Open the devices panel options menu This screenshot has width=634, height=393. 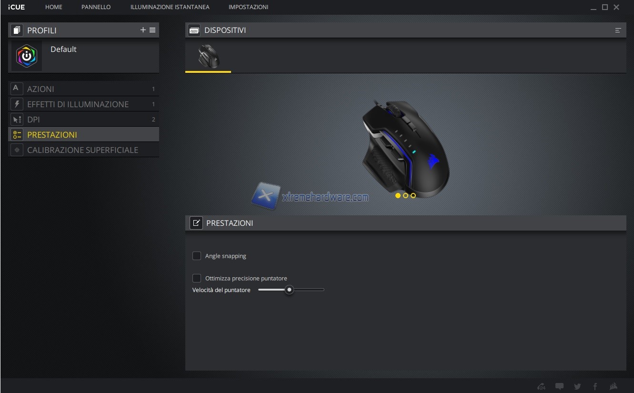pos(618,30)
